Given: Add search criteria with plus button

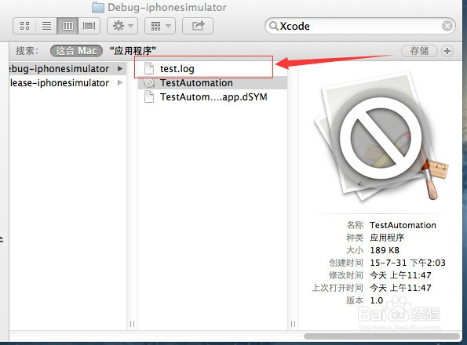Looking at the screenshot, I should point(447,51).
